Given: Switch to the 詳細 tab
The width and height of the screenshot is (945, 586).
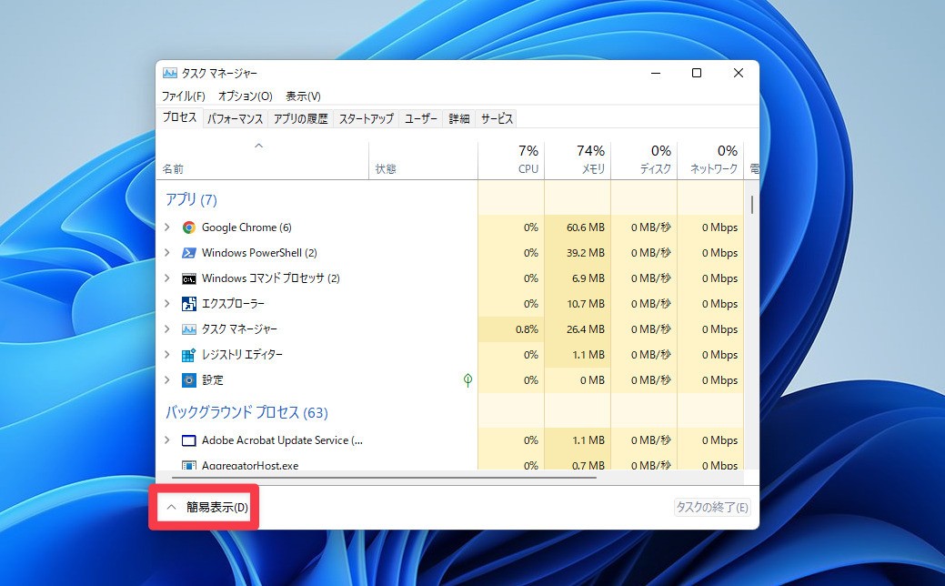Looking at the screenshot, I should [x=459, y=119].
